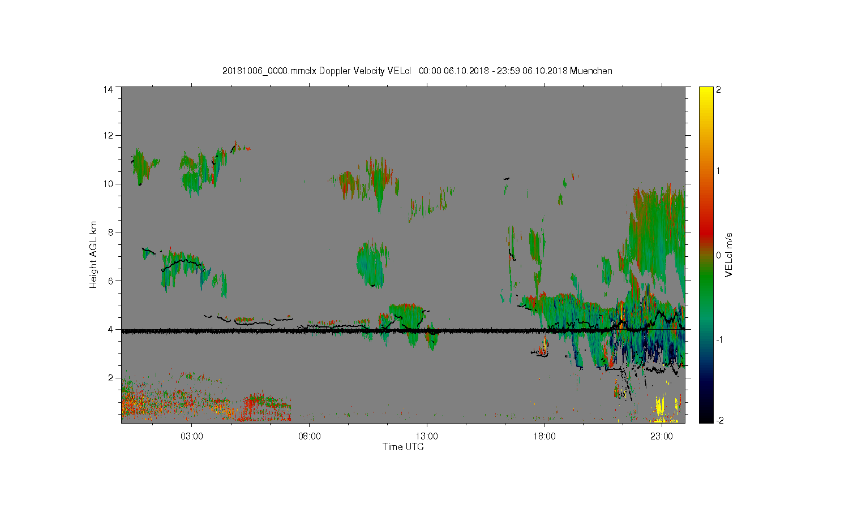Select the 08:00 time tick label
The height and width of the screenshot is (509, 849).
[310, 436]
